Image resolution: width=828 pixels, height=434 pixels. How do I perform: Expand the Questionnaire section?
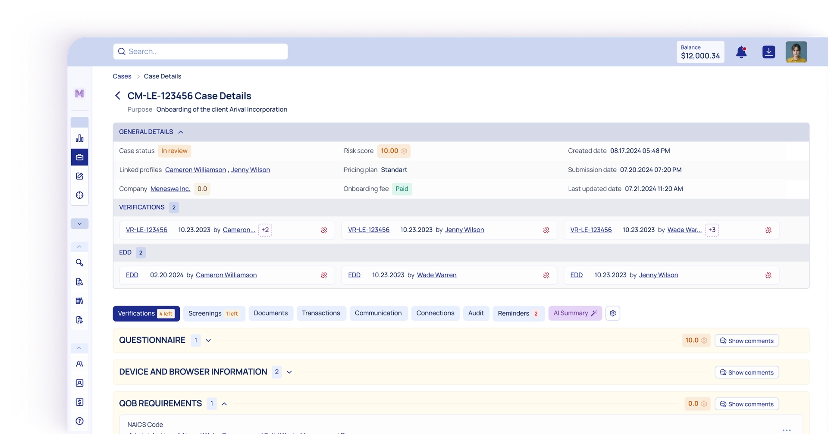tap(208, 340)
